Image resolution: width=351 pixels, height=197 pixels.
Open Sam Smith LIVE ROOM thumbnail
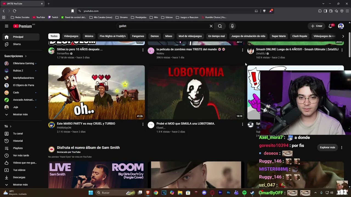(x=97, y=175)
